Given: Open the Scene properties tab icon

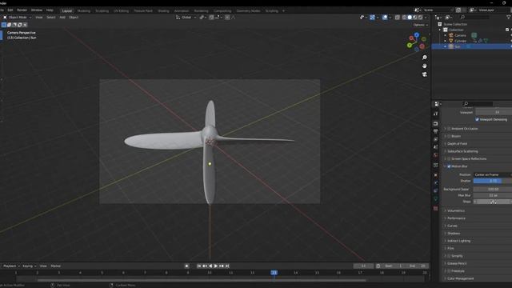Looking at the screenshot, I should click(435, 147).
